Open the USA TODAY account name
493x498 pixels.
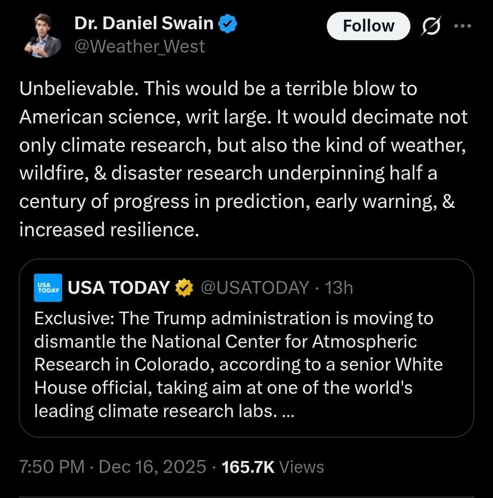[119, 288]
